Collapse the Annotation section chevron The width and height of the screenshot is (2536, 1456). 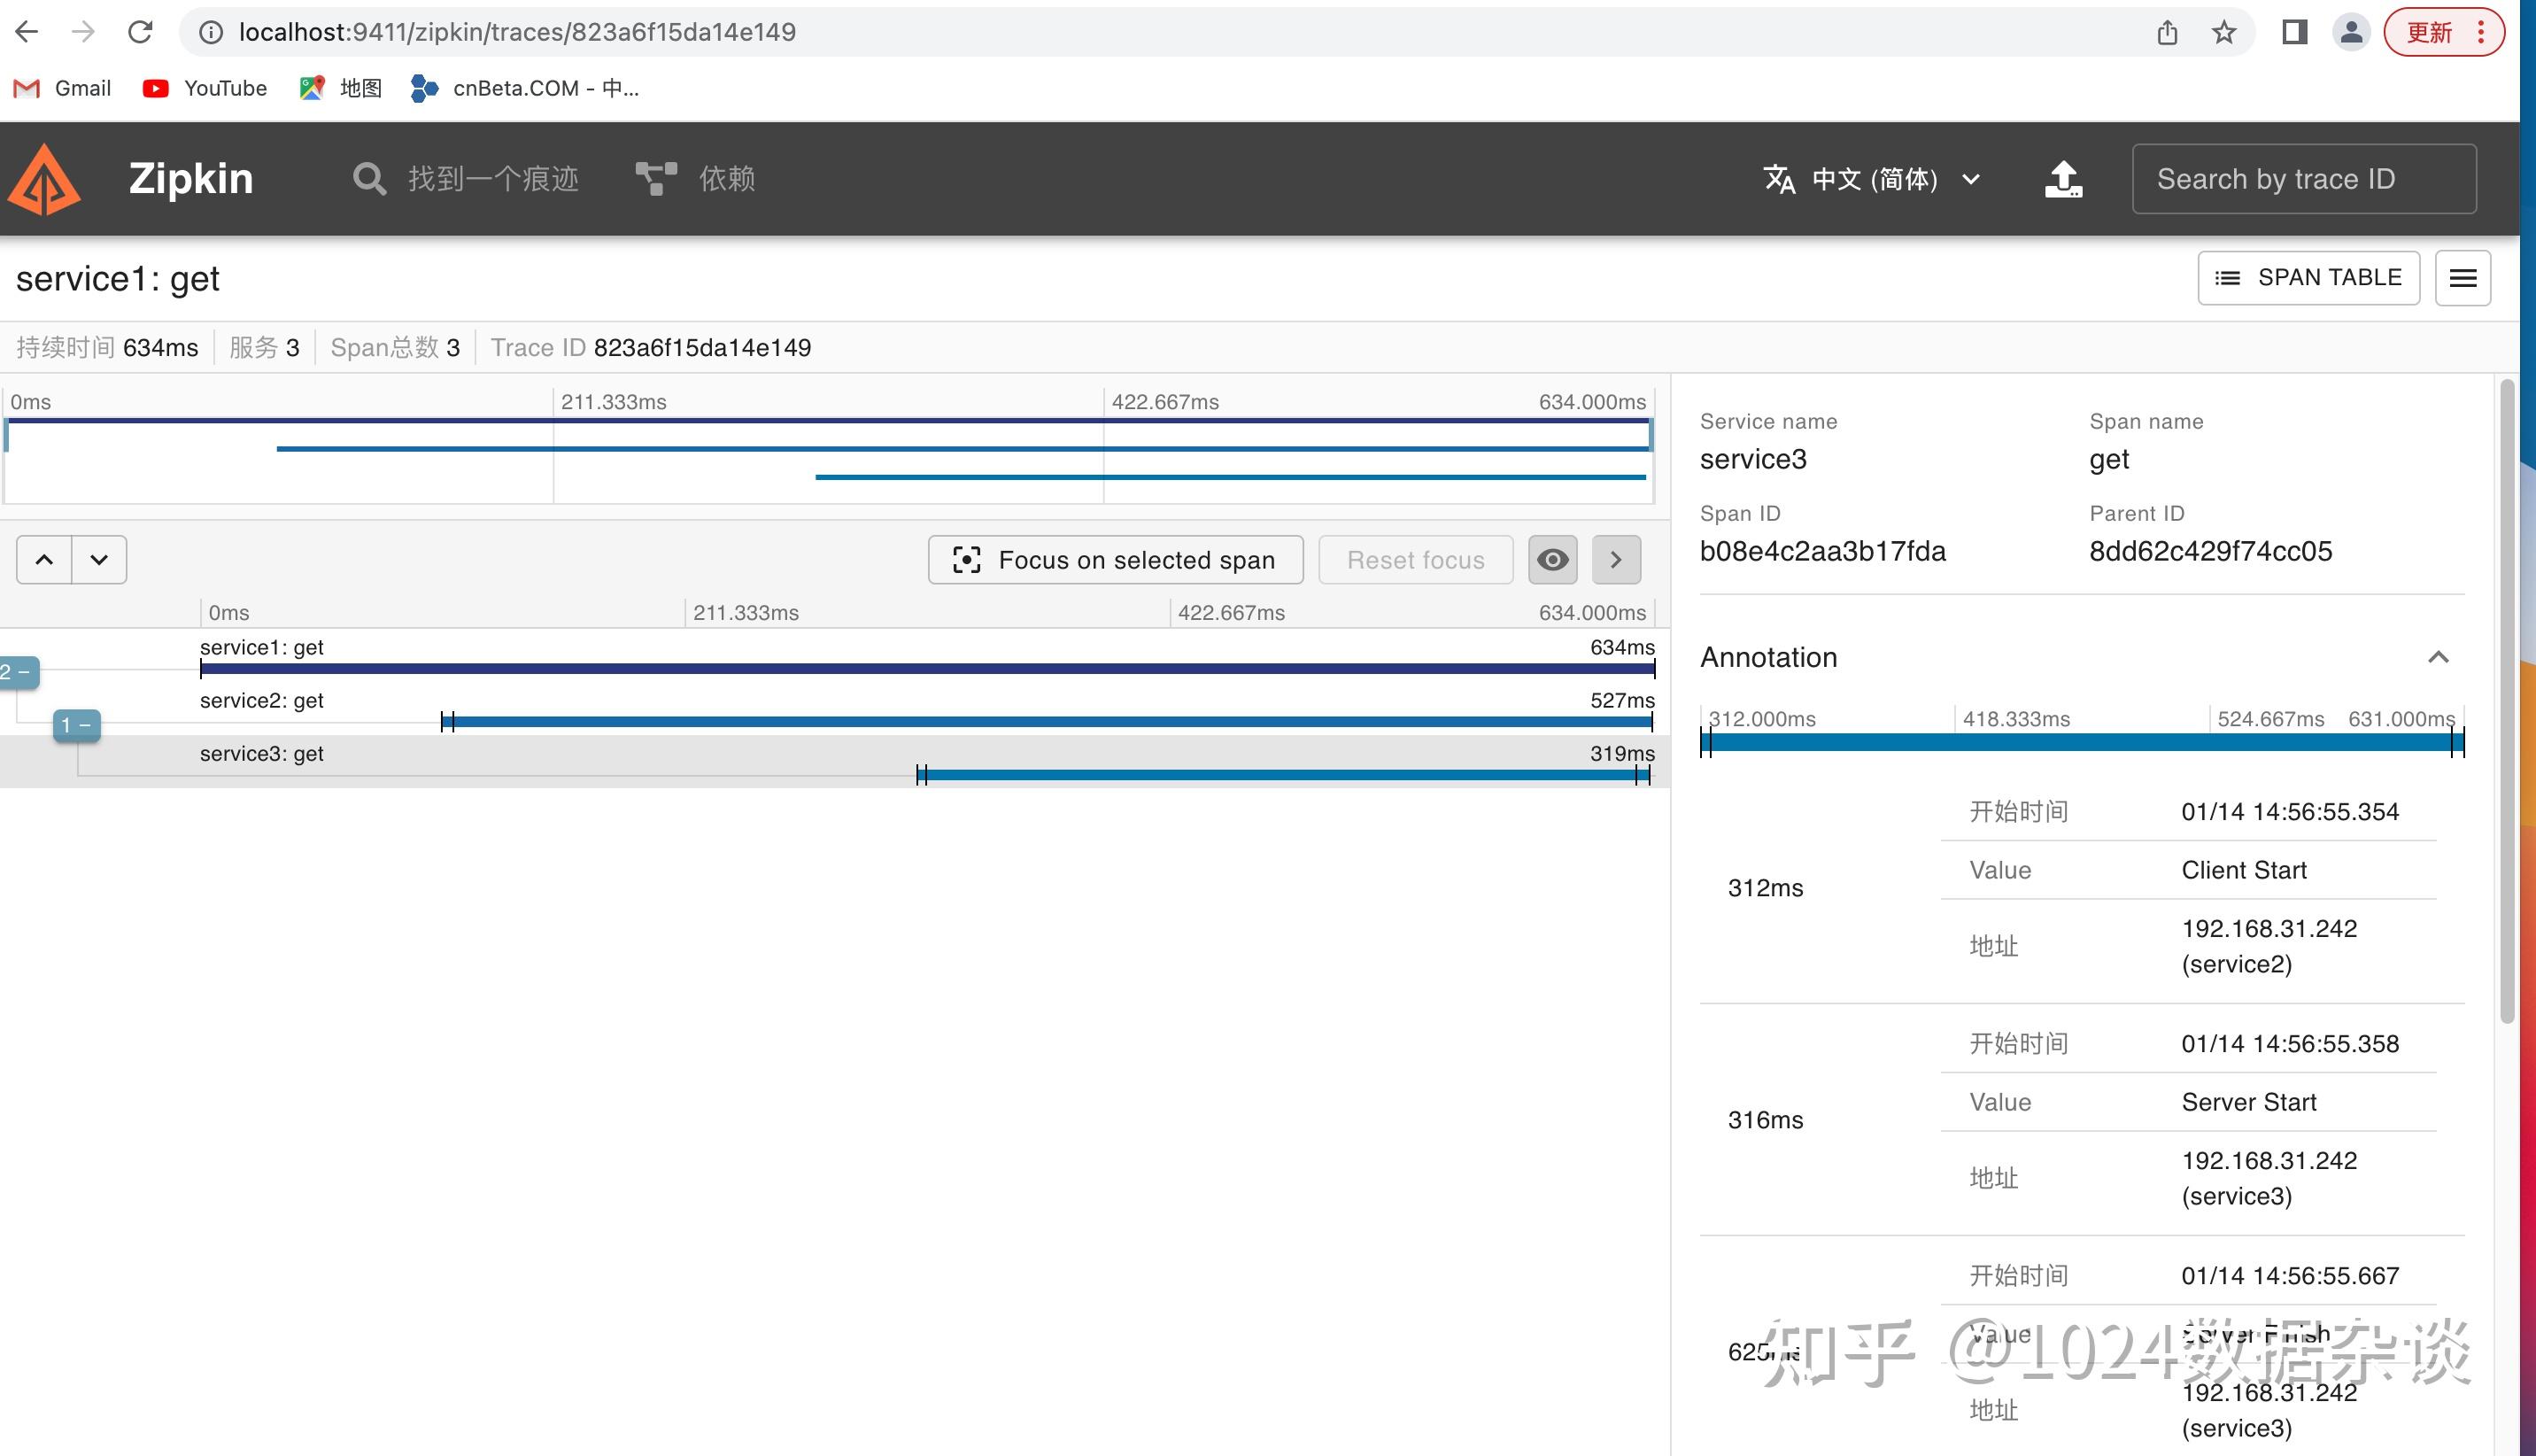click(2437, 657)
